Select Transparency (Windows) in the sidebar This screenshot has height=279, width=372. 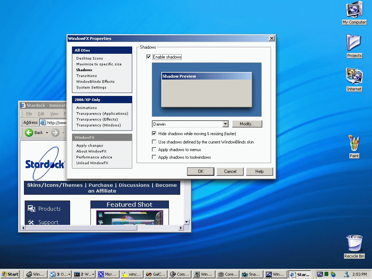click(98, 125)
